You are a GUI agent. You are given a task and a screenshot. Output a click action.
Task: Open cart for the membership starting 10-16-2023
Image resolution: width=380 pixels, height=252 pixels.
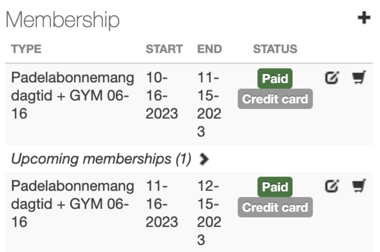(x=358, y=78)
